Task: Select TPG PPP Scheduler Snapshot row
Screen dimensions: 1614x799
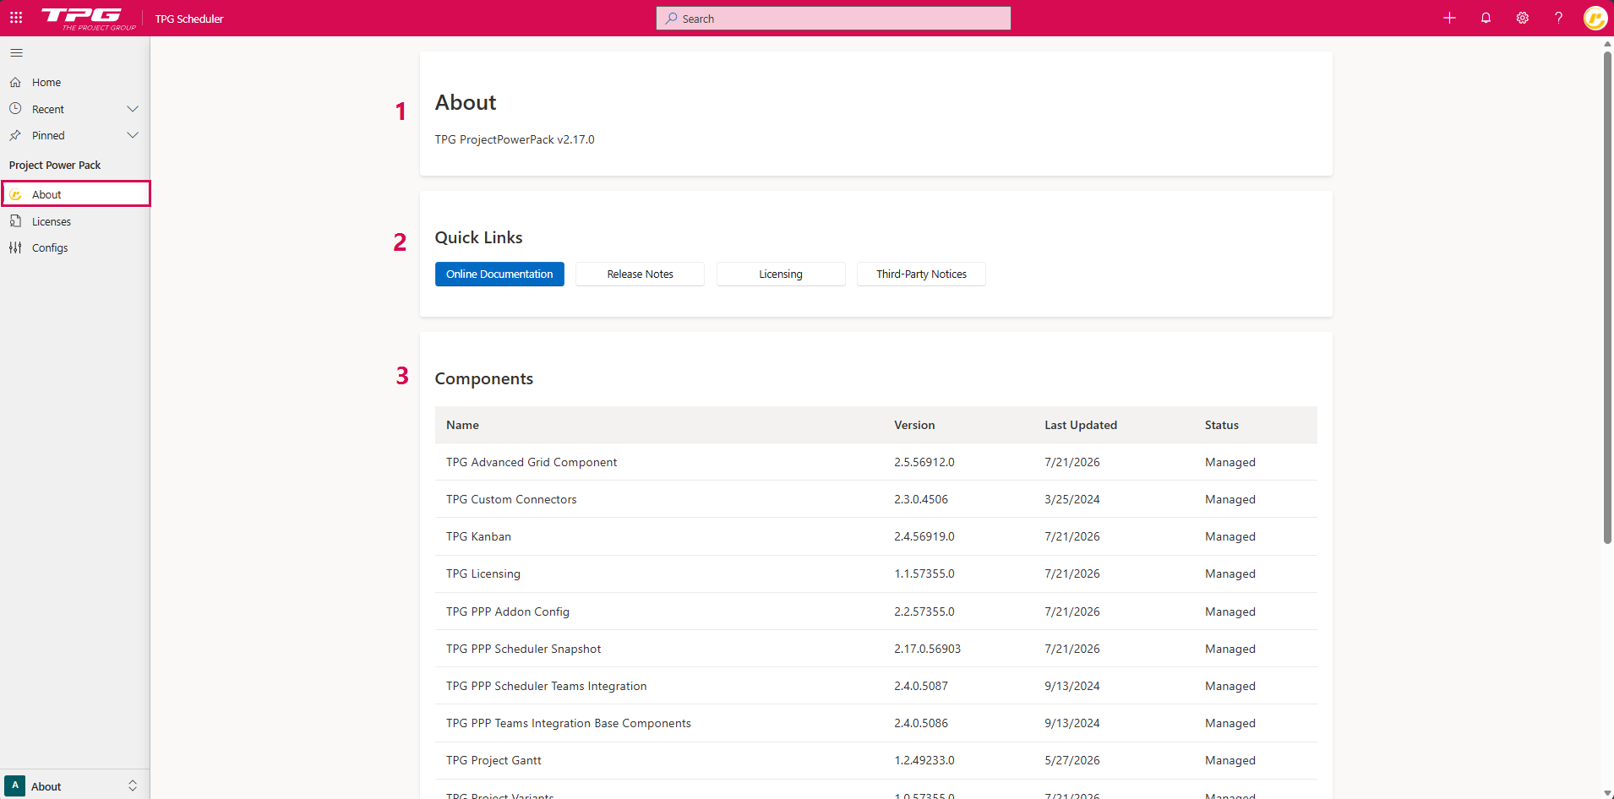Action: point(875,649)
